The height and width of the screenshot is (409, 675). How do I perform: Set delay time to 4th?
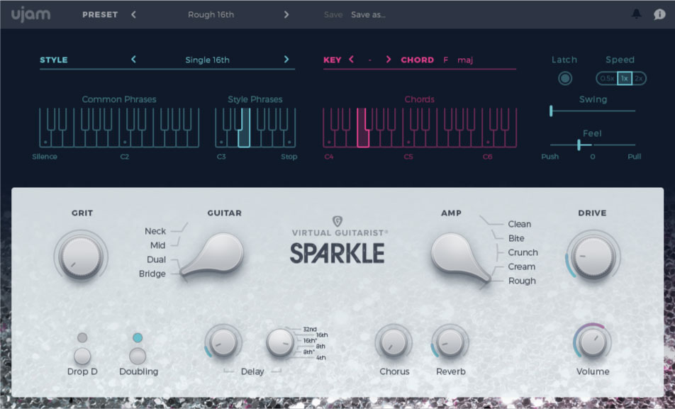(320, 358)
